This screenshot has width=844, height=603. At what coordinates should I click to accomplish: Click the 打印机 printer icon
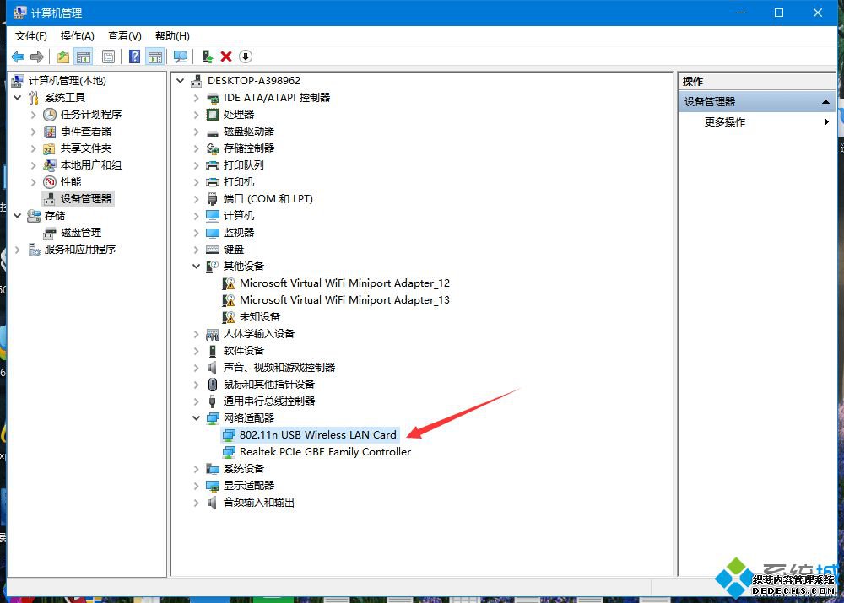click(x=214, y=182)
